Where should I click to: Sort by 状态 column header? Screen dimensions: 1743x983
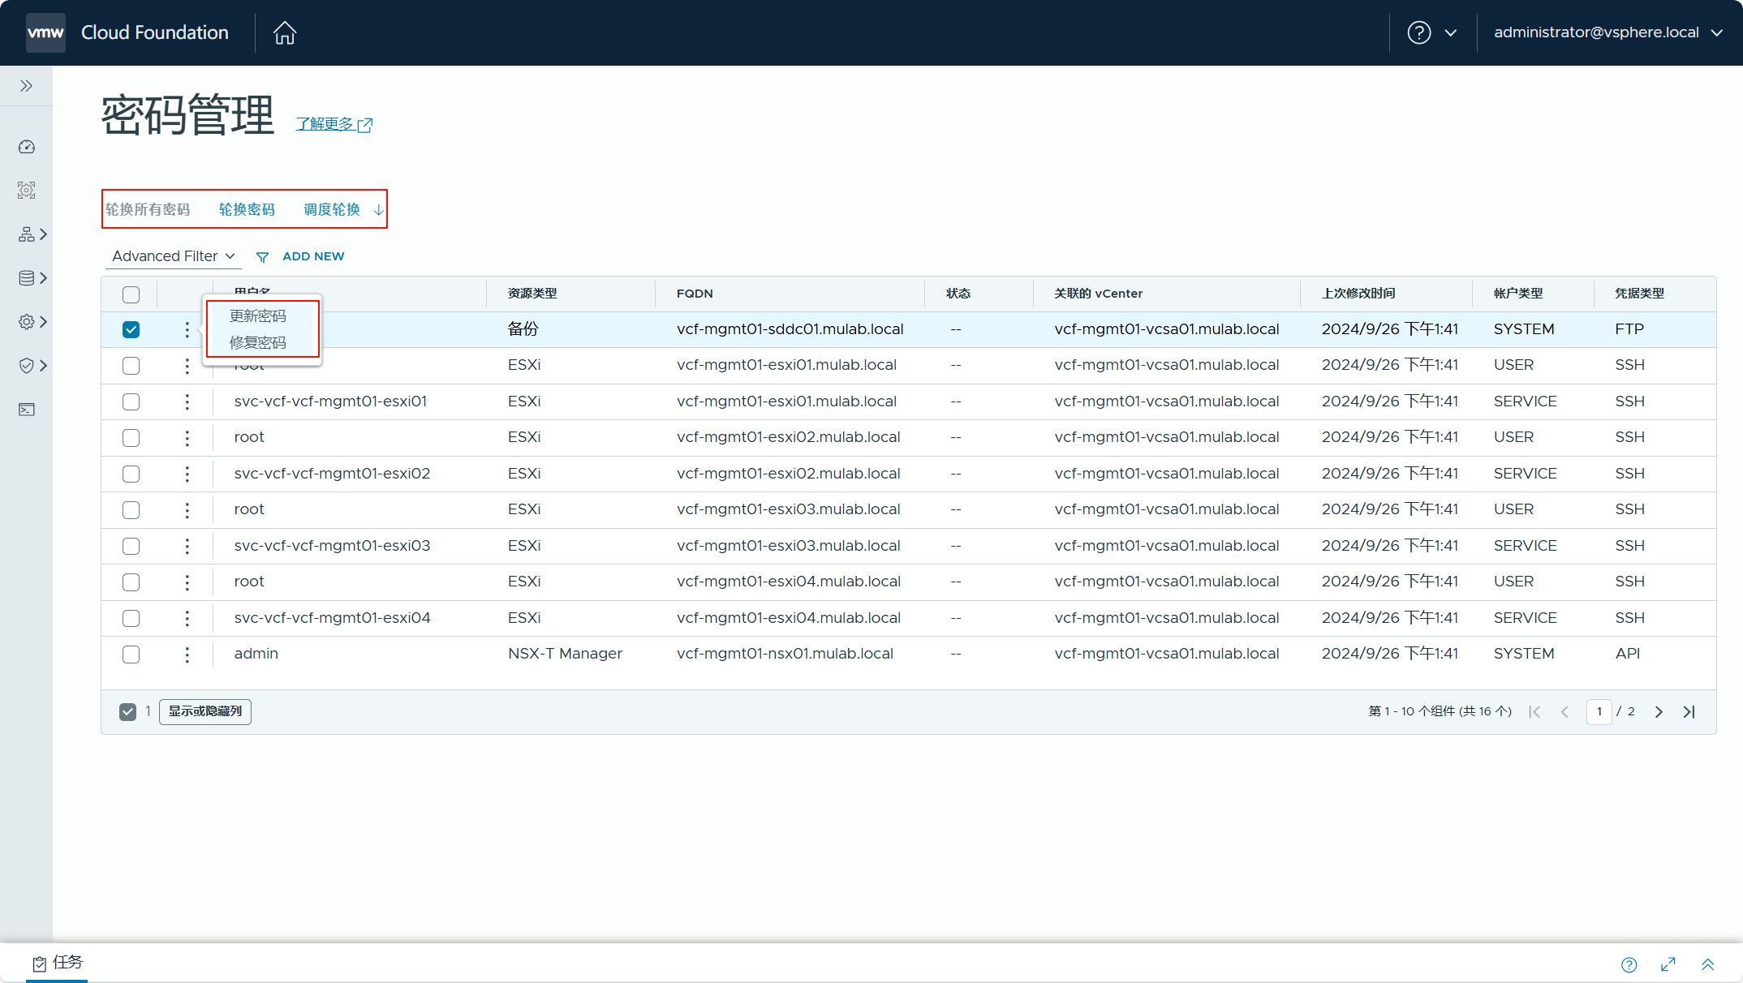(x=958, y=294)
